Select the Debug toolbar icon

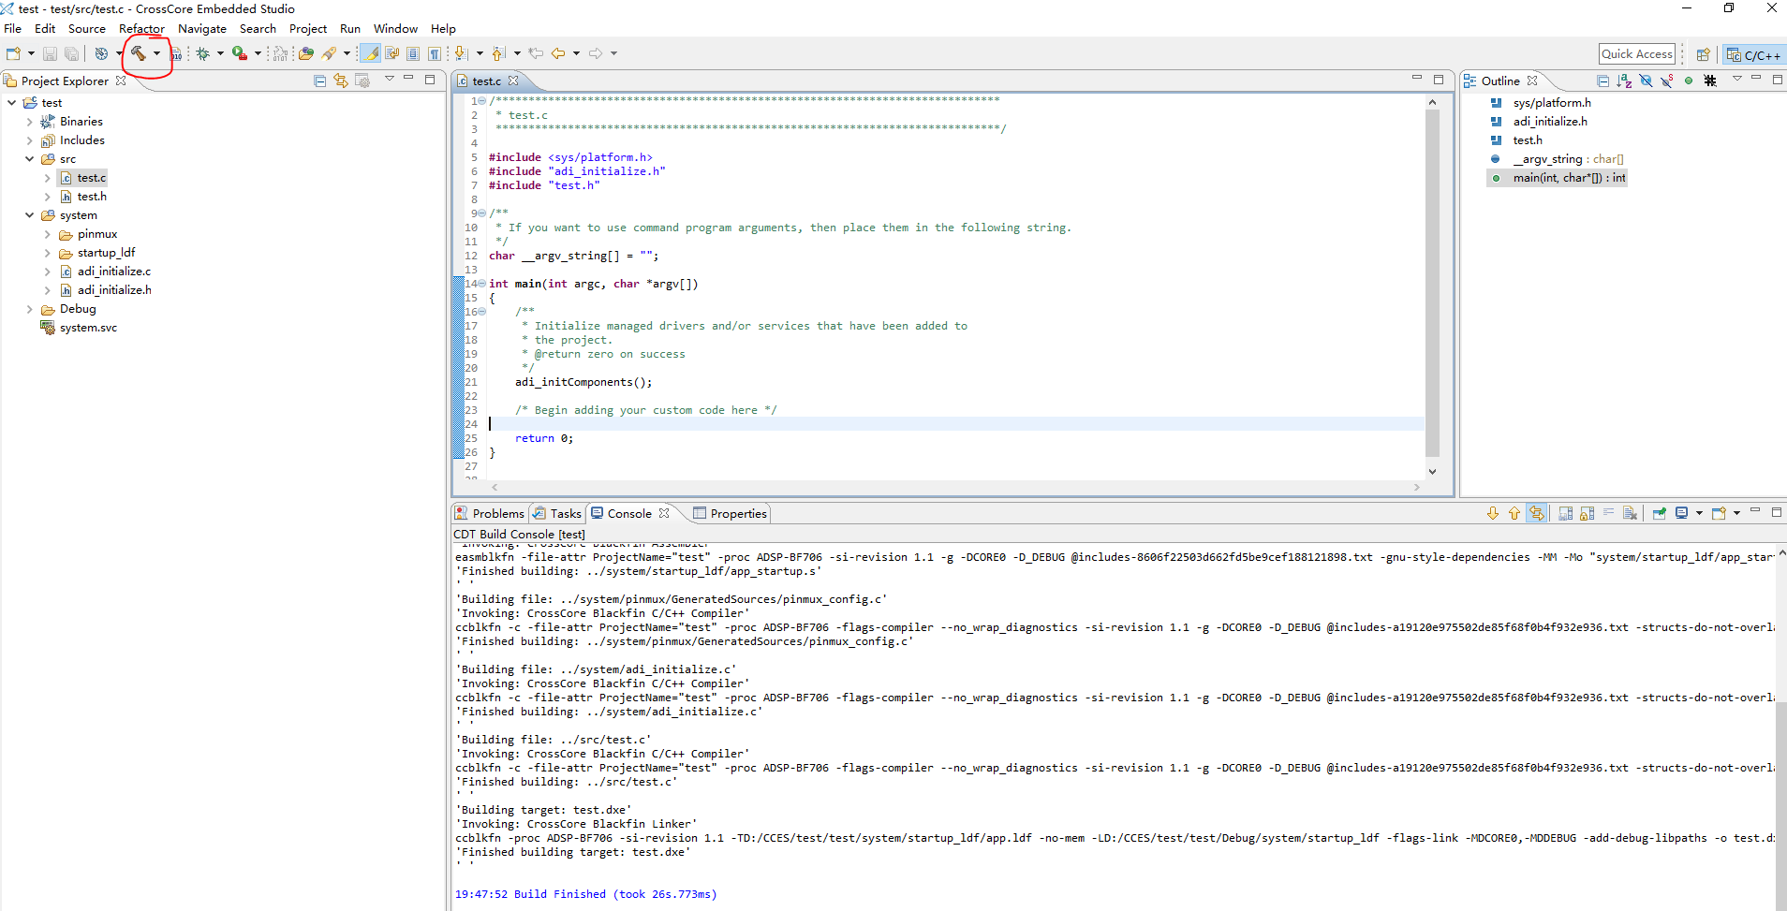click(x=203, y=53)
